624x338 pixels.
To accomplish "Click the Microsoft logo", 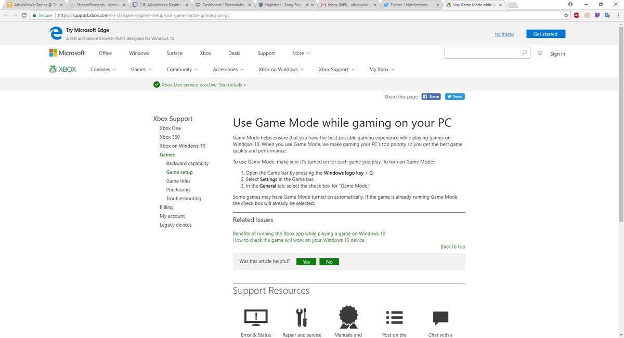I will [67, 53].
